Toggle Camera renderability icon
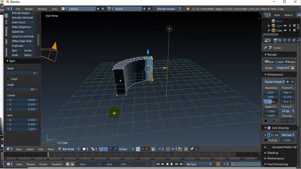This screenshot has height=169, width=301. [x=294, y=26]
